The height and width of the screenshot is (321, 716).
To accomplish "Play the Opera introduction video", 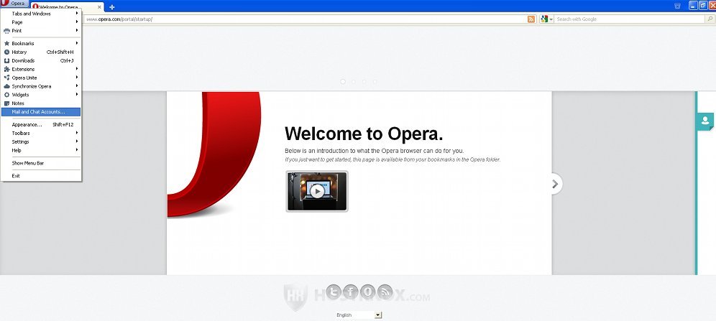I will (317, 191).
